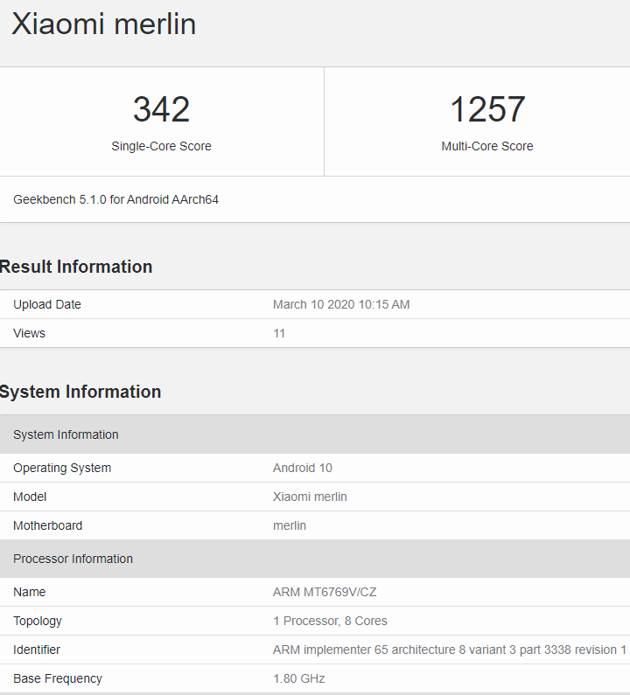630x695 pixels.
Task: Select the multi-core score 1257
Action: [x=487, y=109]
